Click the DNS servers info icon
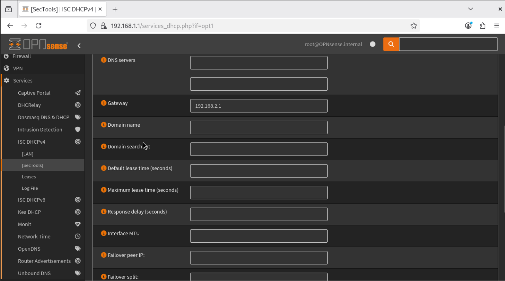The width and height of the screenshot is (505, 281). pos(104,60)
